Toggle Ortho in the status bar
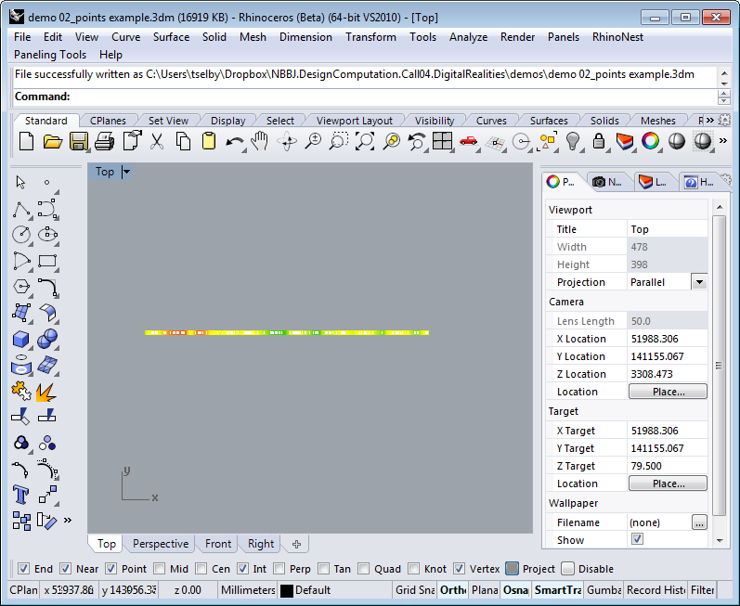The width and height of the screenshot is (740, 606). [452, 590]
